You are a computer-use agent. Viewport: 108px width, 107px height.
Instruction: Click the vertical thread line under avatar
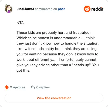pos(9,47)
